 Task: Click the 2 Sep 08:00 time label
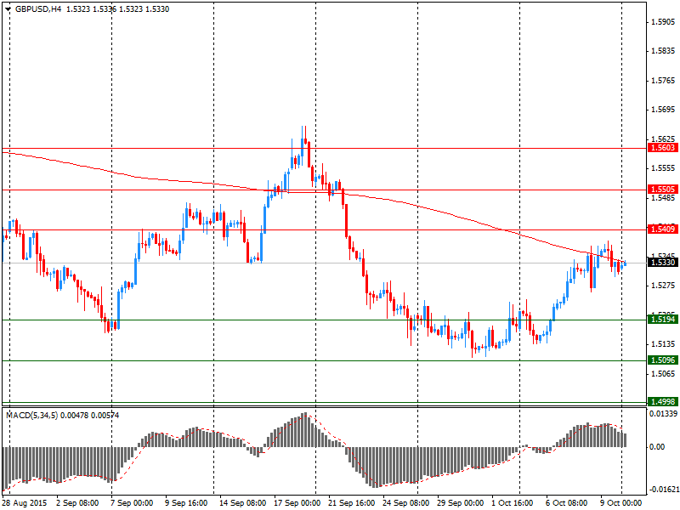click(x=77, y=503)
